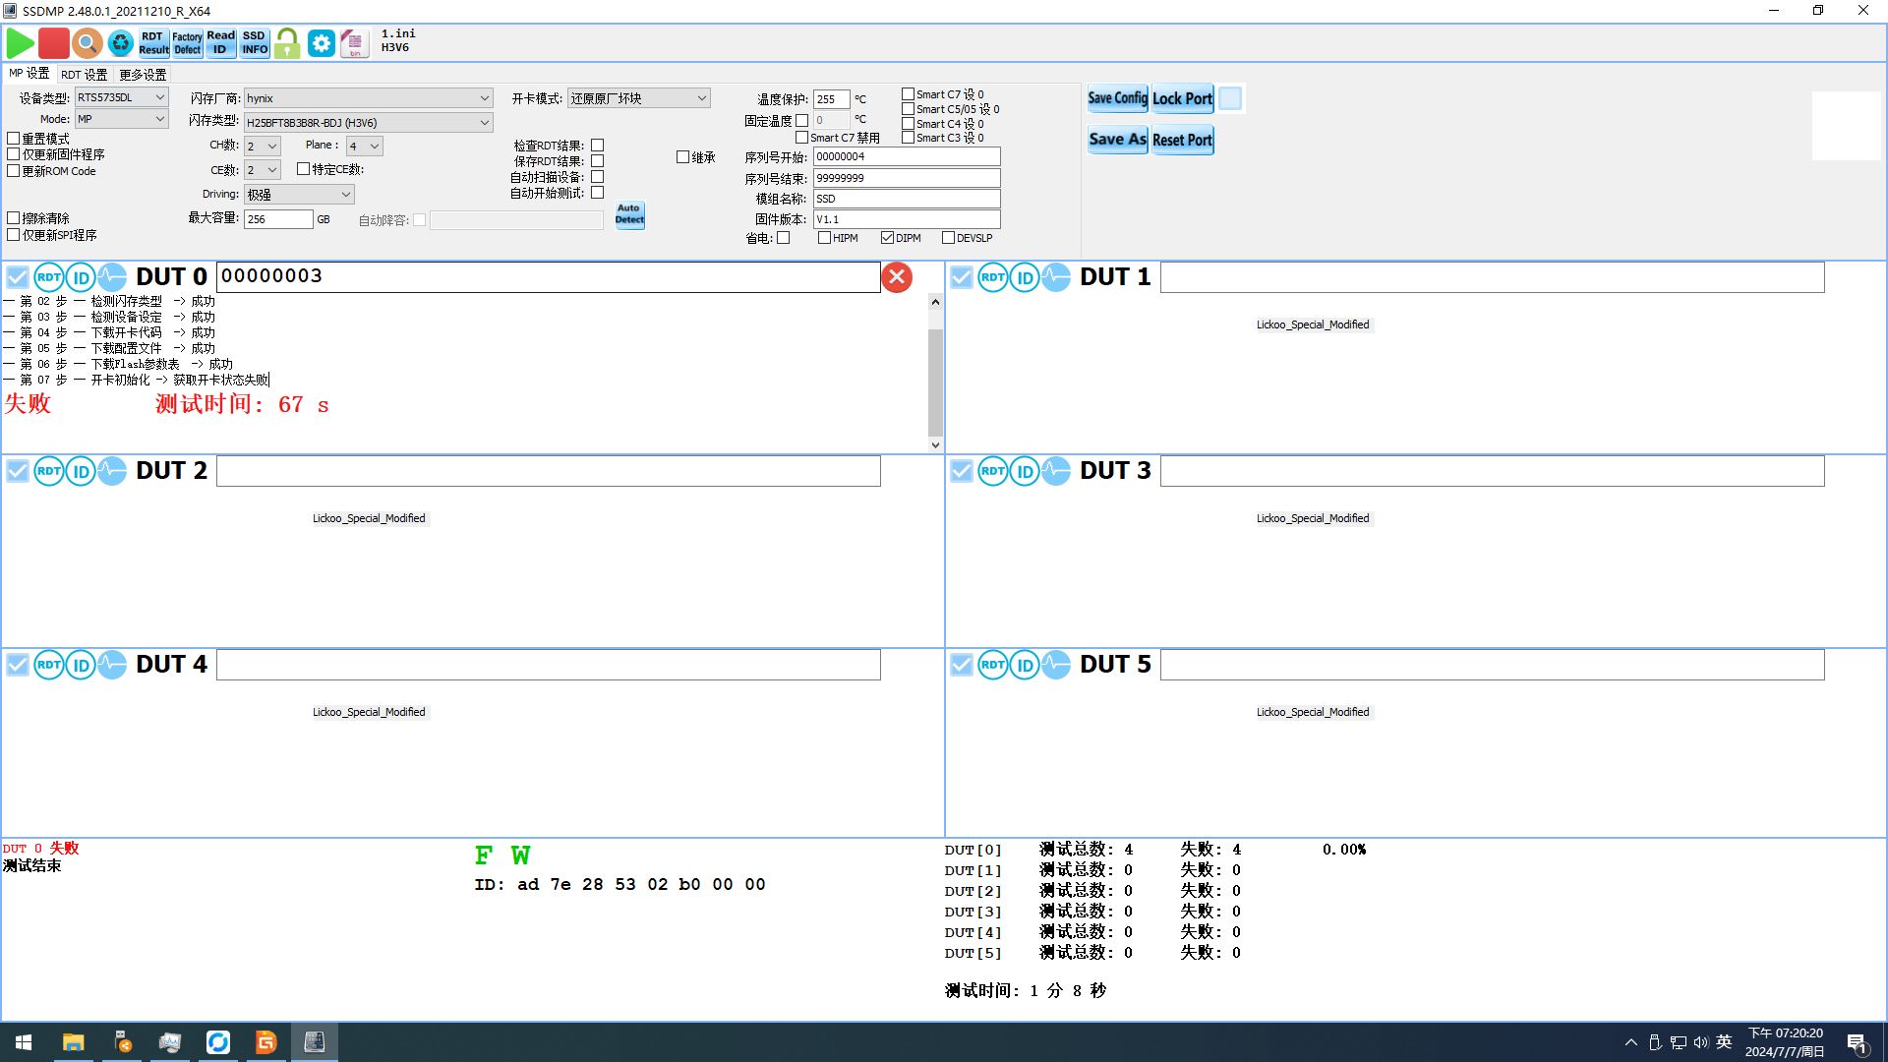Open the 闪存厂商 hynix dropdown
Image resolution: width=1888 pixels, height=1062 pixels.
pyautogui.click(x=484, y=98)
